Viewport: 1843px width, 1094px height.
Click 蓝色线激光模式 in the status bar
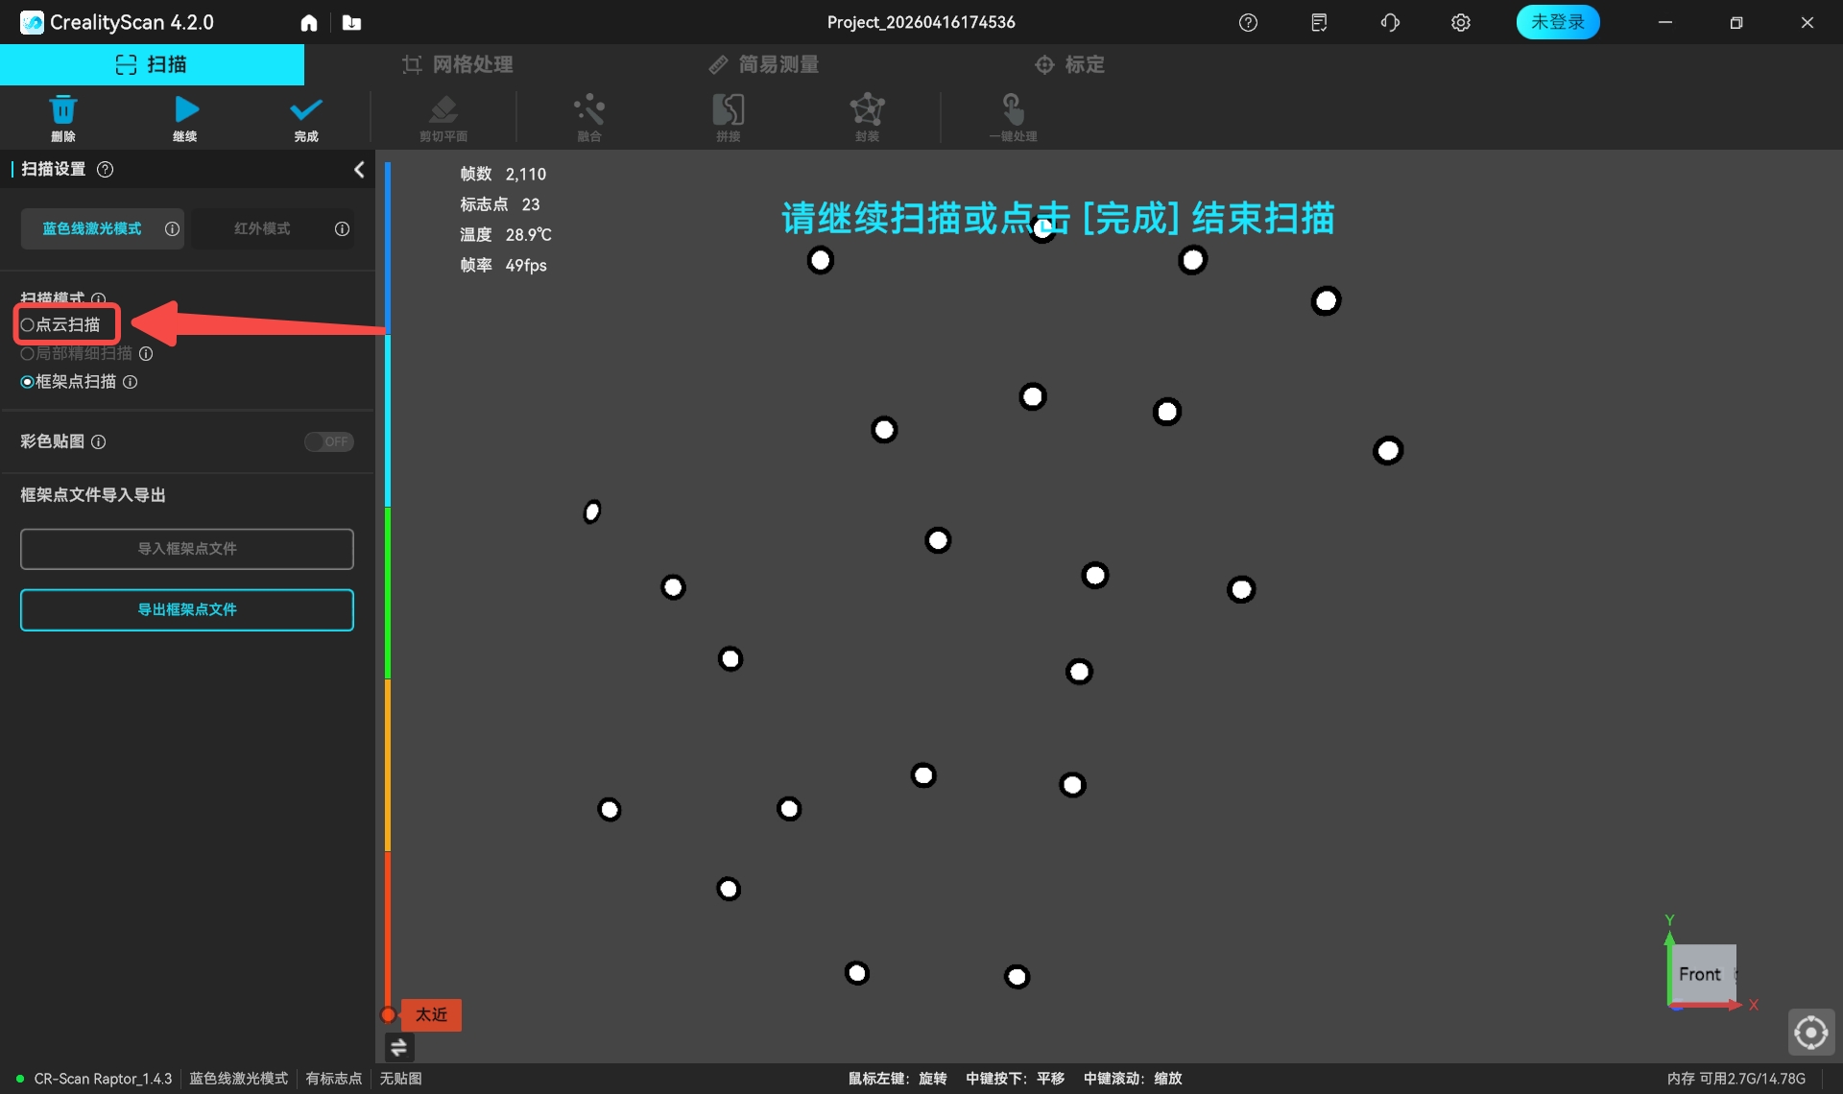(239, 1079)
